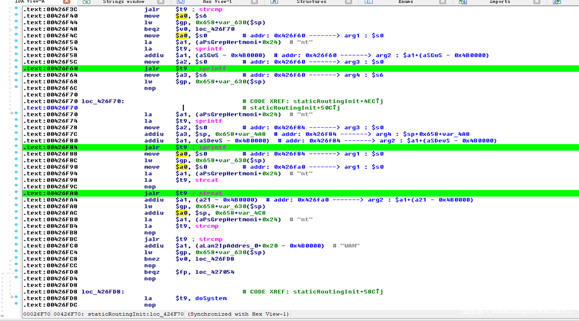Viewport: 579px width, 321px height.
Task: Click strcat on line 00426F98
Action: (207, 180)
